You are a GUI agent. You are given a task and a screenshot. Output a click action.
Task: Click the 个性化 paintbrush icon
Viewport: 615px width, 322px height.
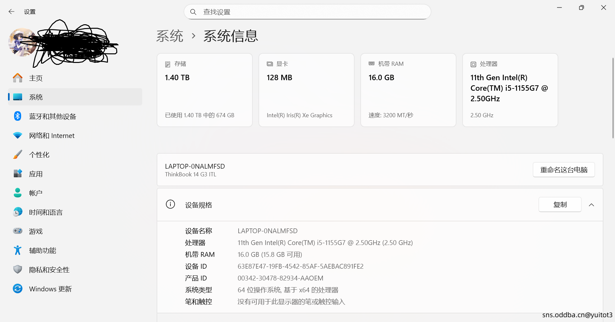(18, 155)
